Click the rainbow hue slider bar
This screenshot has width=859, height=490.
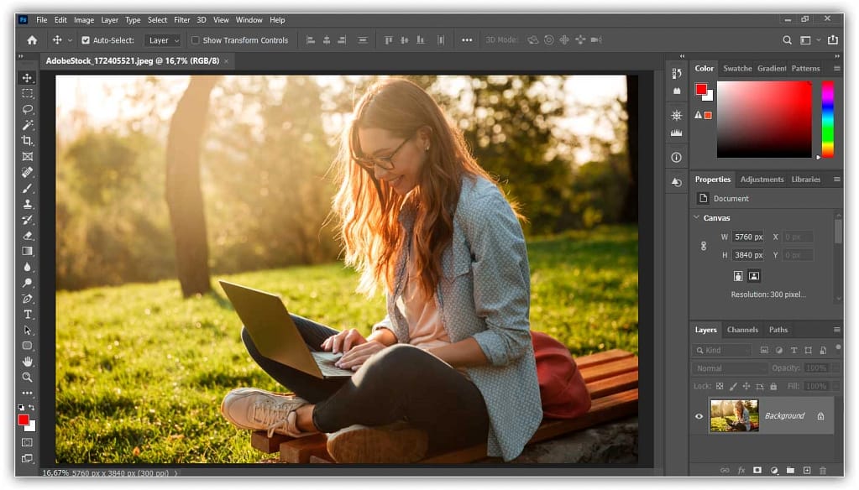[x=828, y=119]
